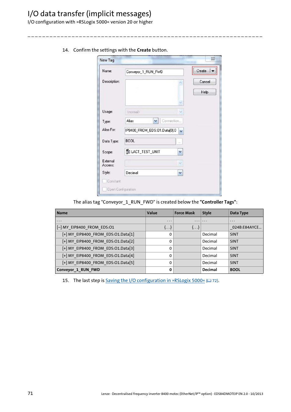Click the page 72 reference link

(x=213, y=281)
